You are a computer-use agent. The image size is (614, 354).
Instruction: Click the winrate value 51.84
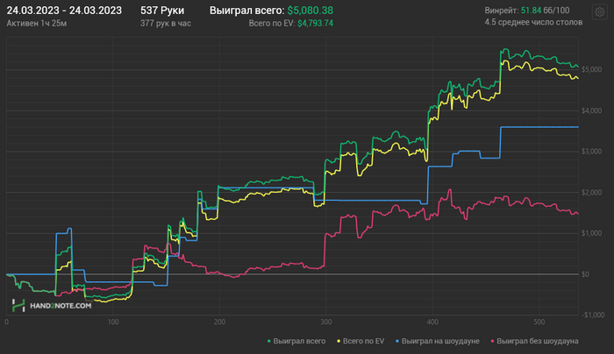pyautogui.click(x=531, y=11)
